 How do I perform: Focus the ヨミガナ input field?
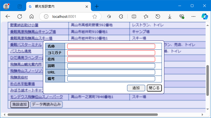click(111, 53)
